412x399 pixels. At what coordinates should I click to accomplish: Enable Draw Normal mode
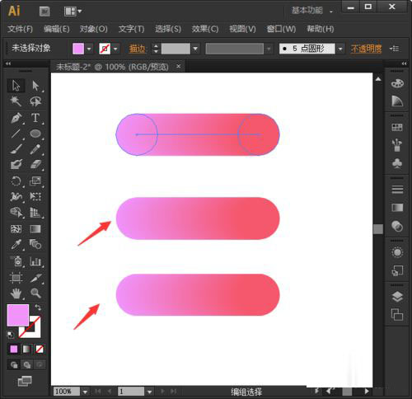pyautogui.click(x=14, y=364)
